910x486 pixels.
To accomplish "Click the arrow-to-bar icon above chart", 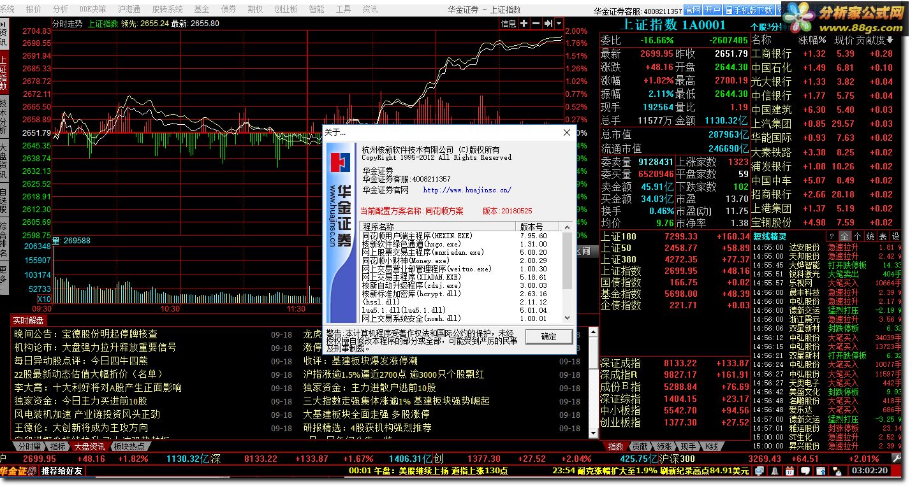I will click(x=548, y=24).
